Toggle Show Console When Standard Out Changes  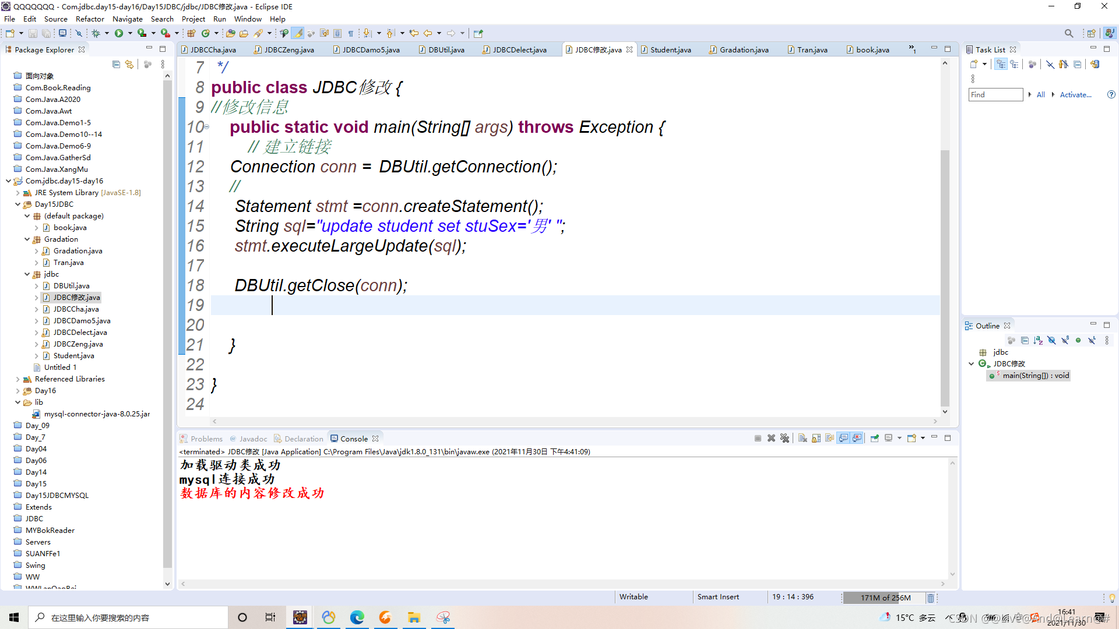(843, 439)
